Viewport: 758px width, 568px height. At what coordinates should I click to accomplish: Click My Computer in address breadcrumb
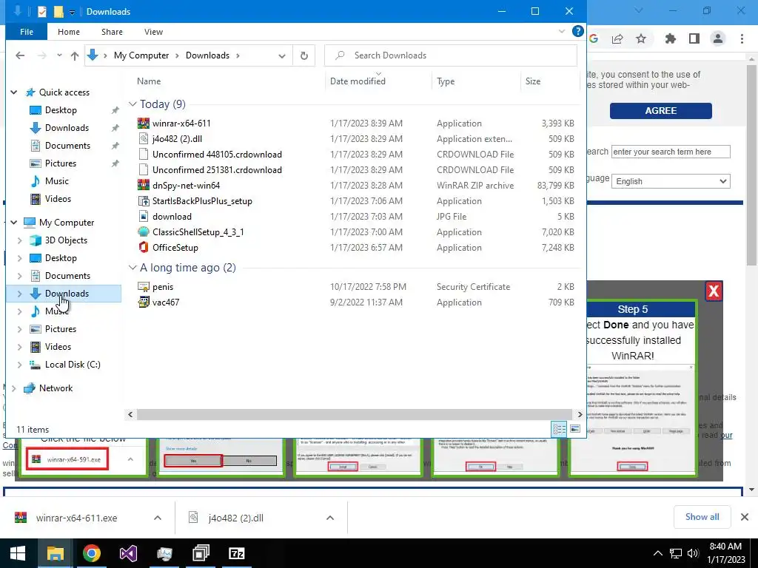pos(141,55)
